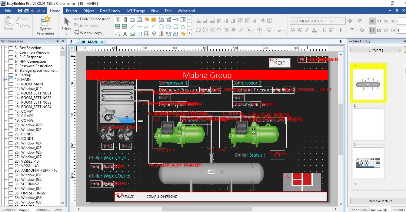The width and height of the screenshot is (406, 212).
Task: Choose the Star polygon shape tool
Action: point(183,26)
